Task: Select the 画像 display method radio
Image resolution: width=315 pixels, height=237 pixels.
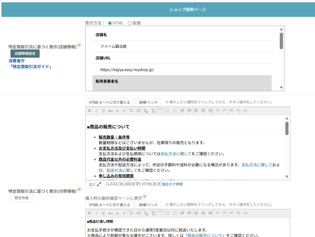Action: (130, 23)
